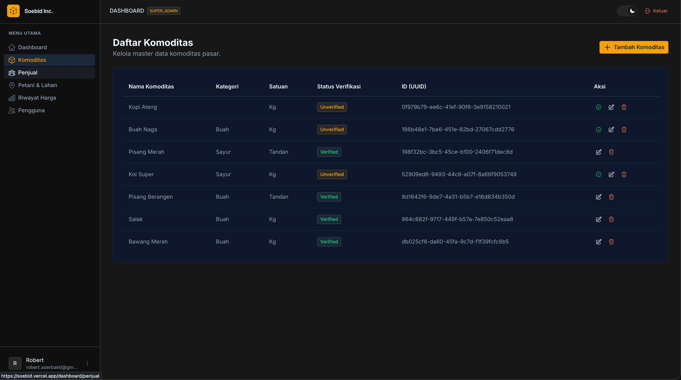Delete the Pisang Merah commodity
Viewport: 681px width, 380px height.
(611, 152)
